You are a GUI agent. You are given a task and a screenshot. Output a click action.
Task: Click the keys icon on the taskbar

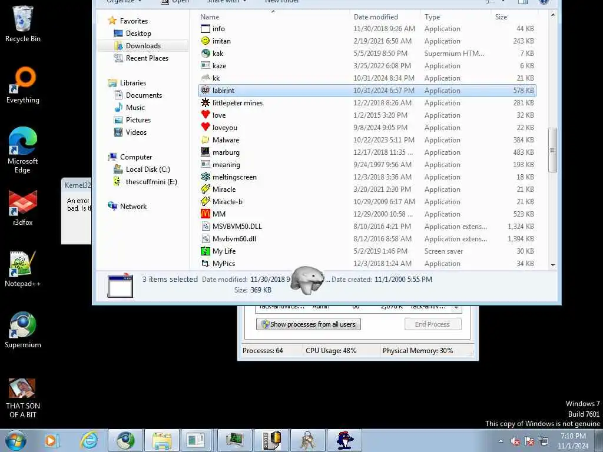pyautogui.click(x=308, y=440)
